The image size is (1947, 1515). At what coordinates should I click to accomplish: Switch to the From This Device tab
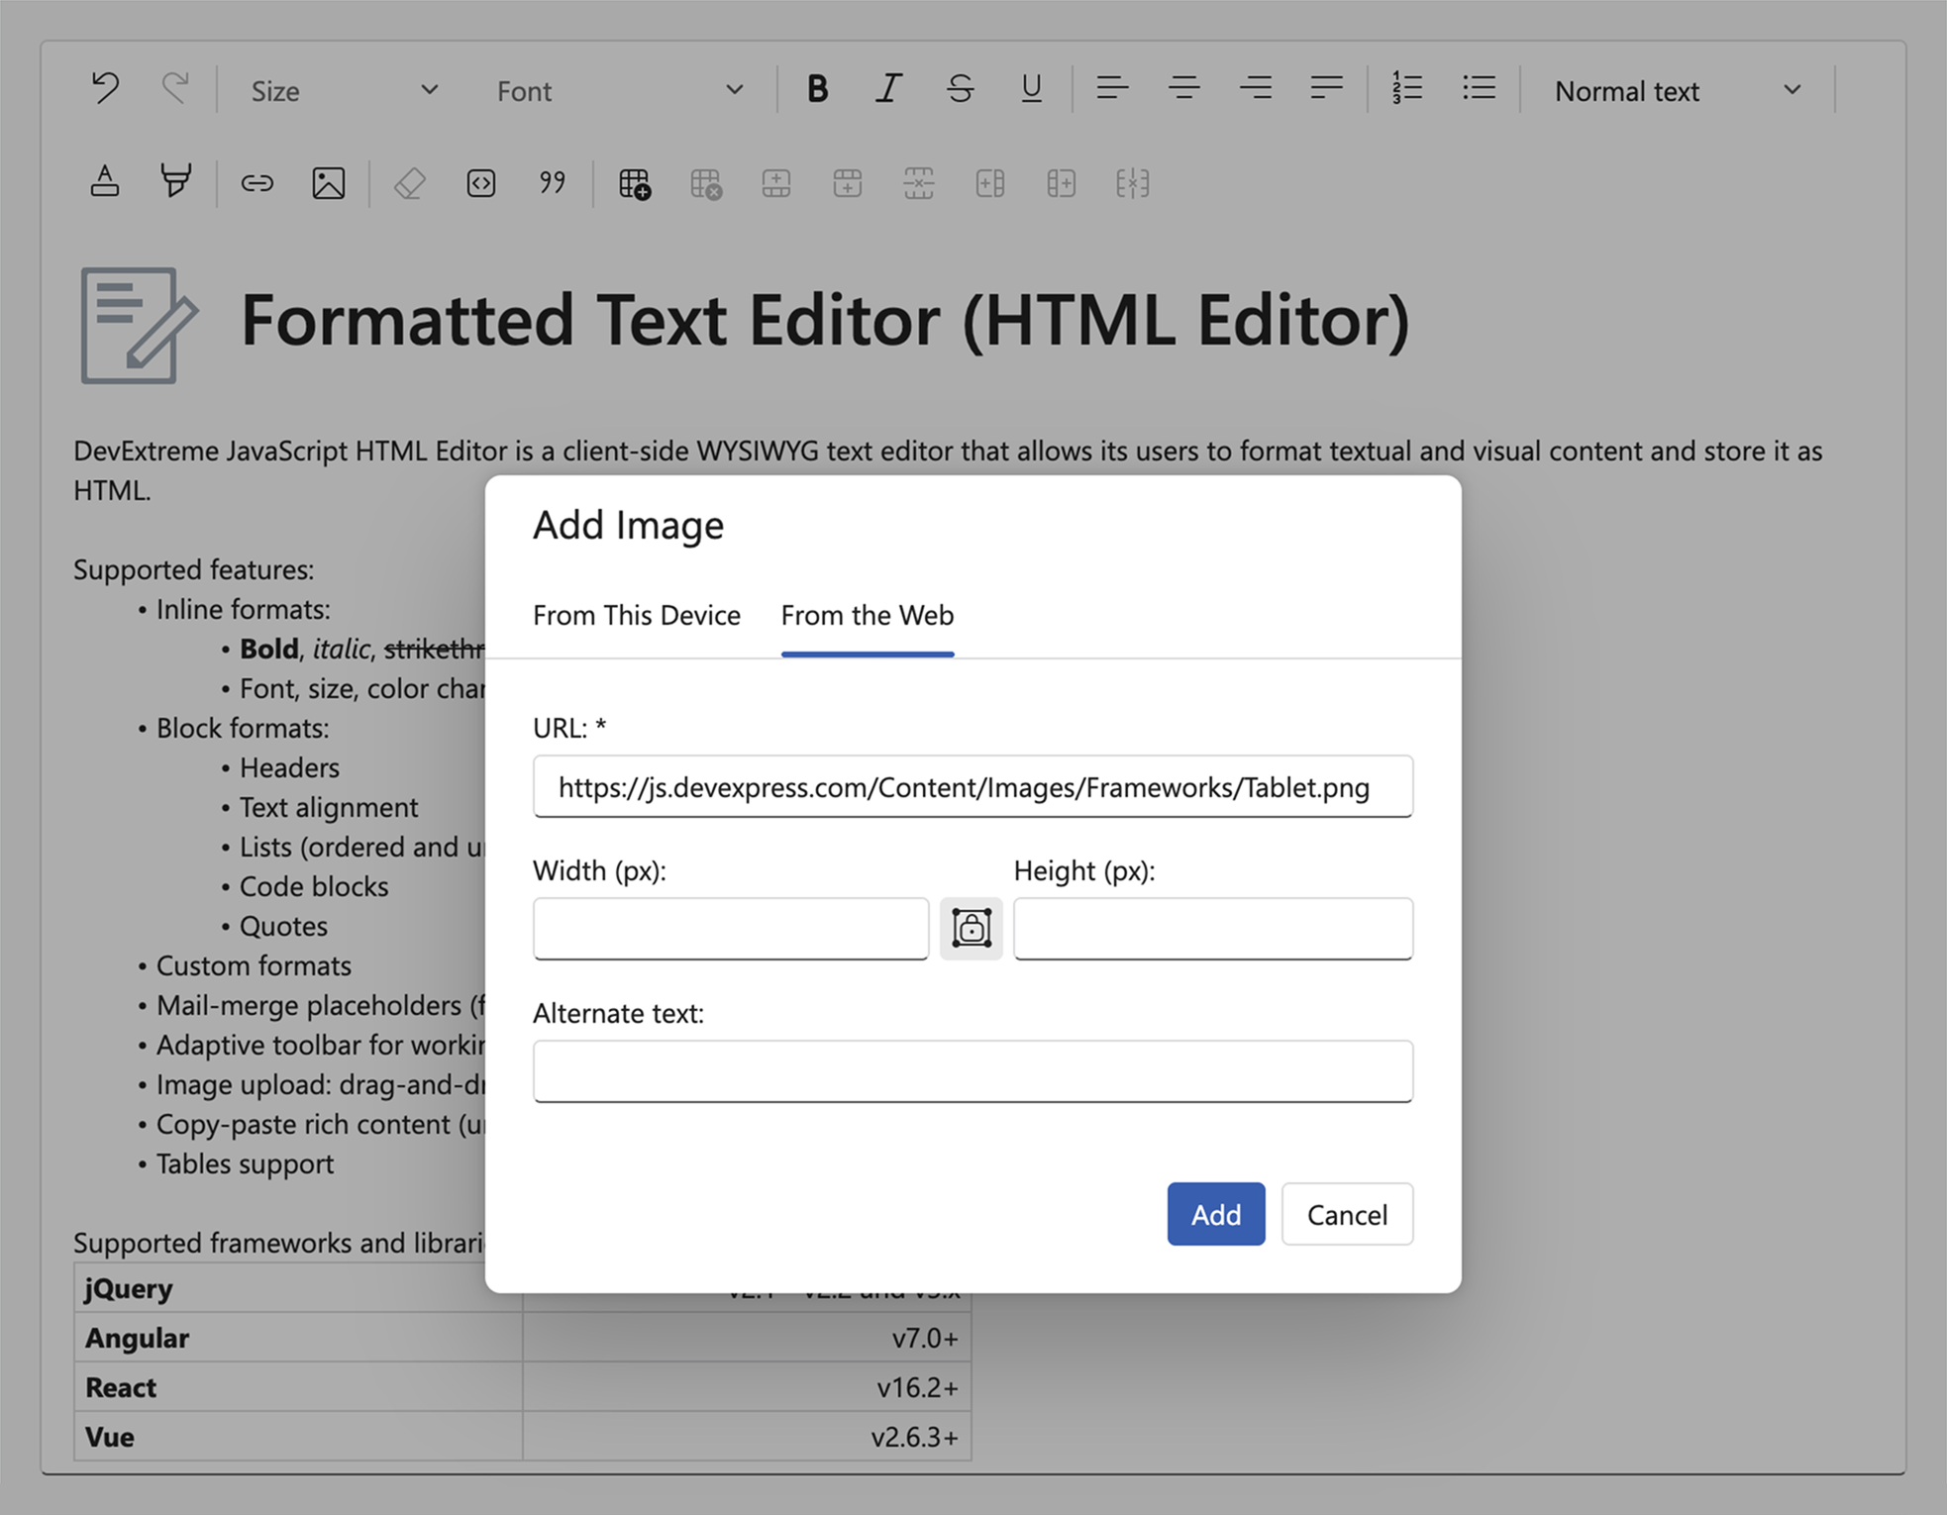pos(637,615)
